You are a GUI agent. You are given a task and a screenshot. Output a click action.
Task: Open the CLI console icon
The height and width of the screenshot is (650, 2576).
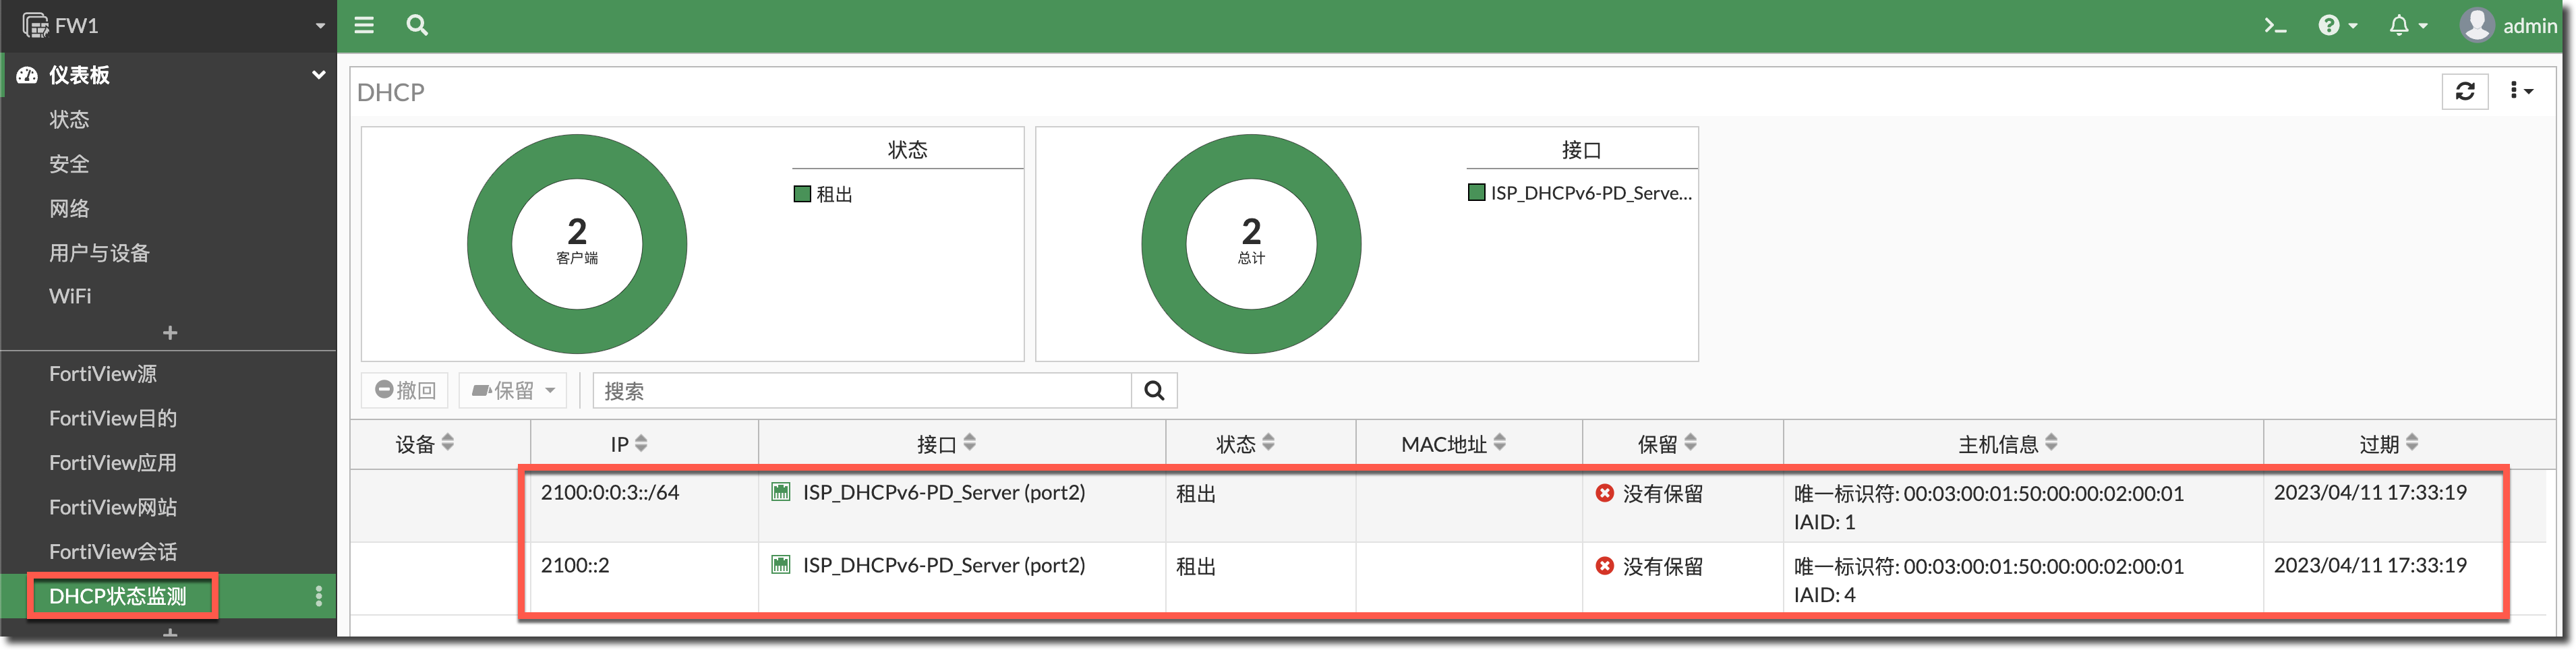point(2275,26)
